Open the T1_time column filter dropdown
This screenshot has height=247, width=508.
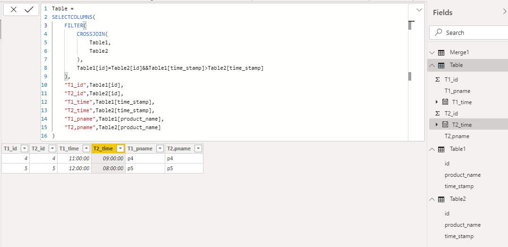tap(86, 148)
